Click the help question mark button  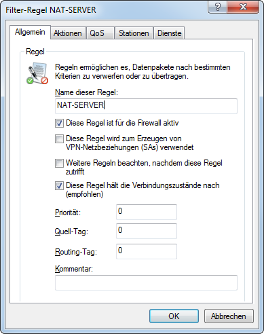(x=217, y=7)
